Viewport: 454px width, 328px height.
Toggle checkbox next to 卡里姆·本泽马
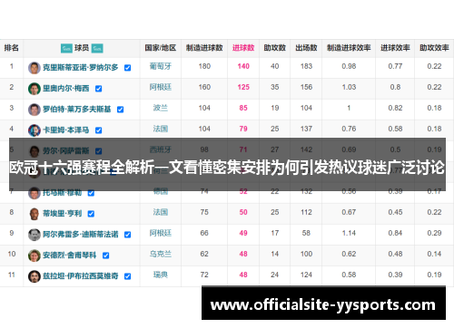[99, 130]
